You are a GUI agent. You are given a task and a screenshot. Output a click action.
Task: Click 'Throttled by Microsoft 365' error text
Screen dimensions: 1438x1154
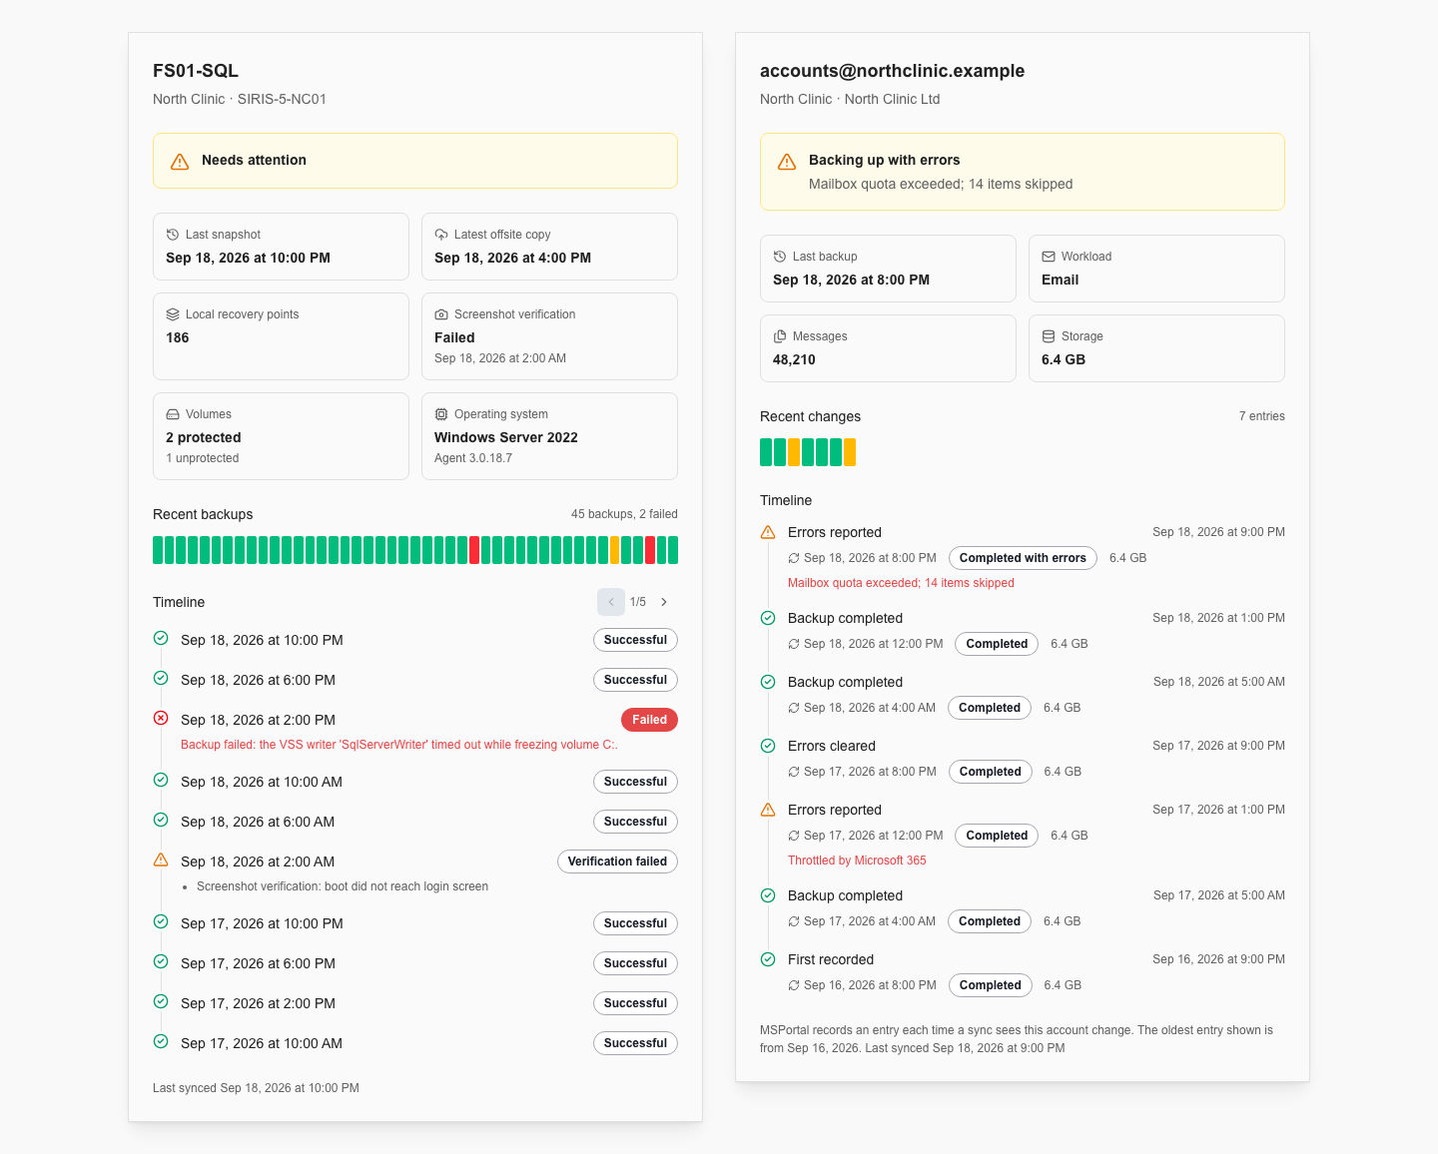[857, 861]
